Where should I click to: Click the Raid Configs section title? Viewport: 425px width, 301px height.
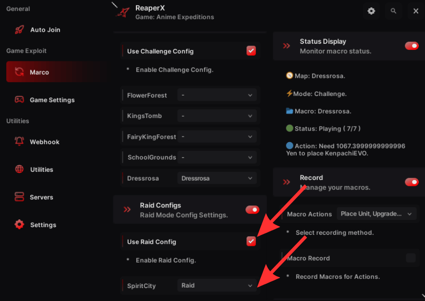[x=160, y=205]
